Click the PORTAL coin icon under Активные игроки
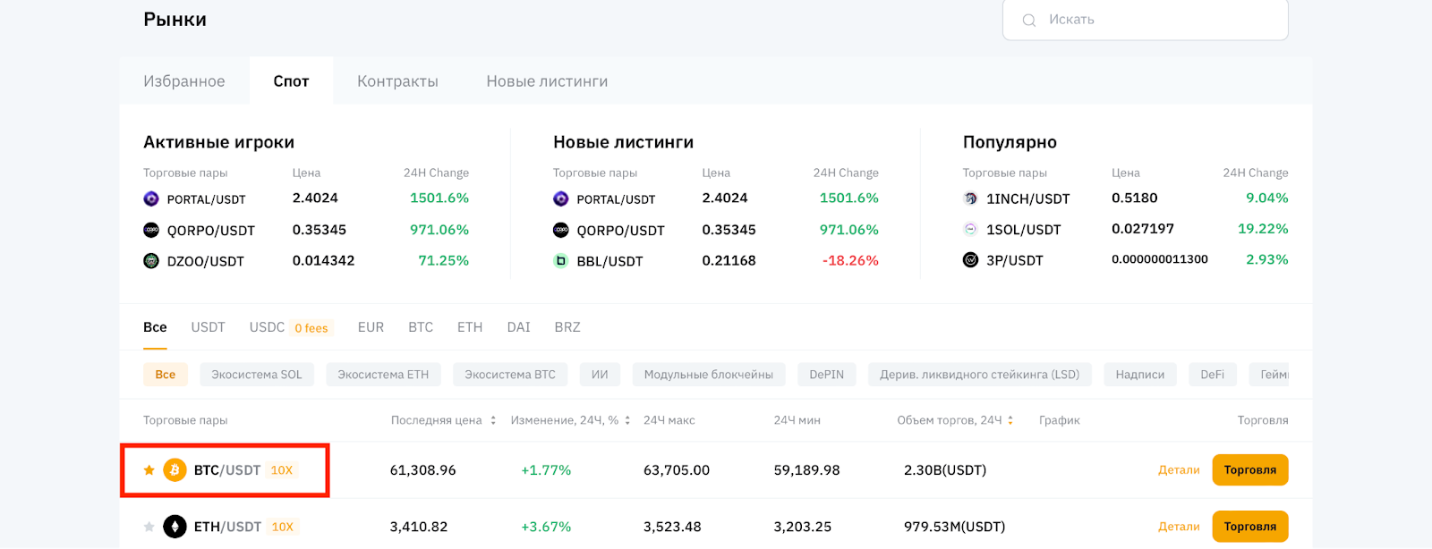This screenshot has width=1432, height=549. click(x=151, y=198)
